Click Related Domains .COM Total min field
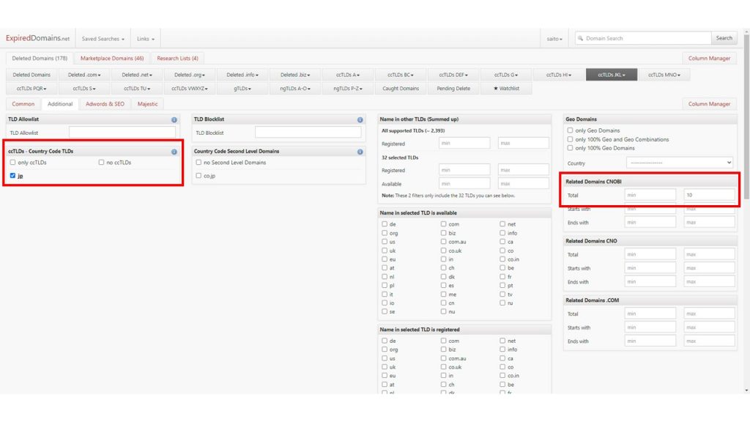Screen dimensions: 750x422 (650, 314)
